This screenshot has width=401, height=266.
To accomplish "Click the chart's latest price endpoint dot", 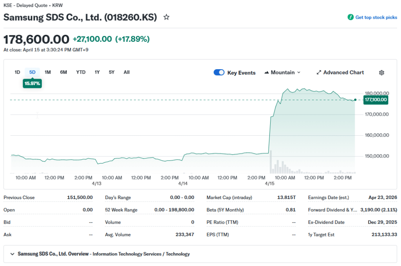I will tap(355, 100).
